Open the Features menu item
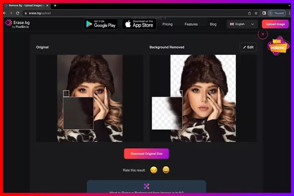 coord(191,24)
